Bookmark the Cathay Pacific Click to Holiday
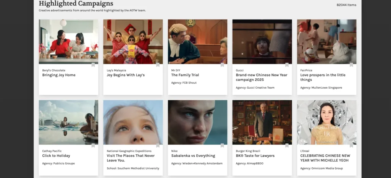Viewport: 391px width, 178px height. click(93, 146)
